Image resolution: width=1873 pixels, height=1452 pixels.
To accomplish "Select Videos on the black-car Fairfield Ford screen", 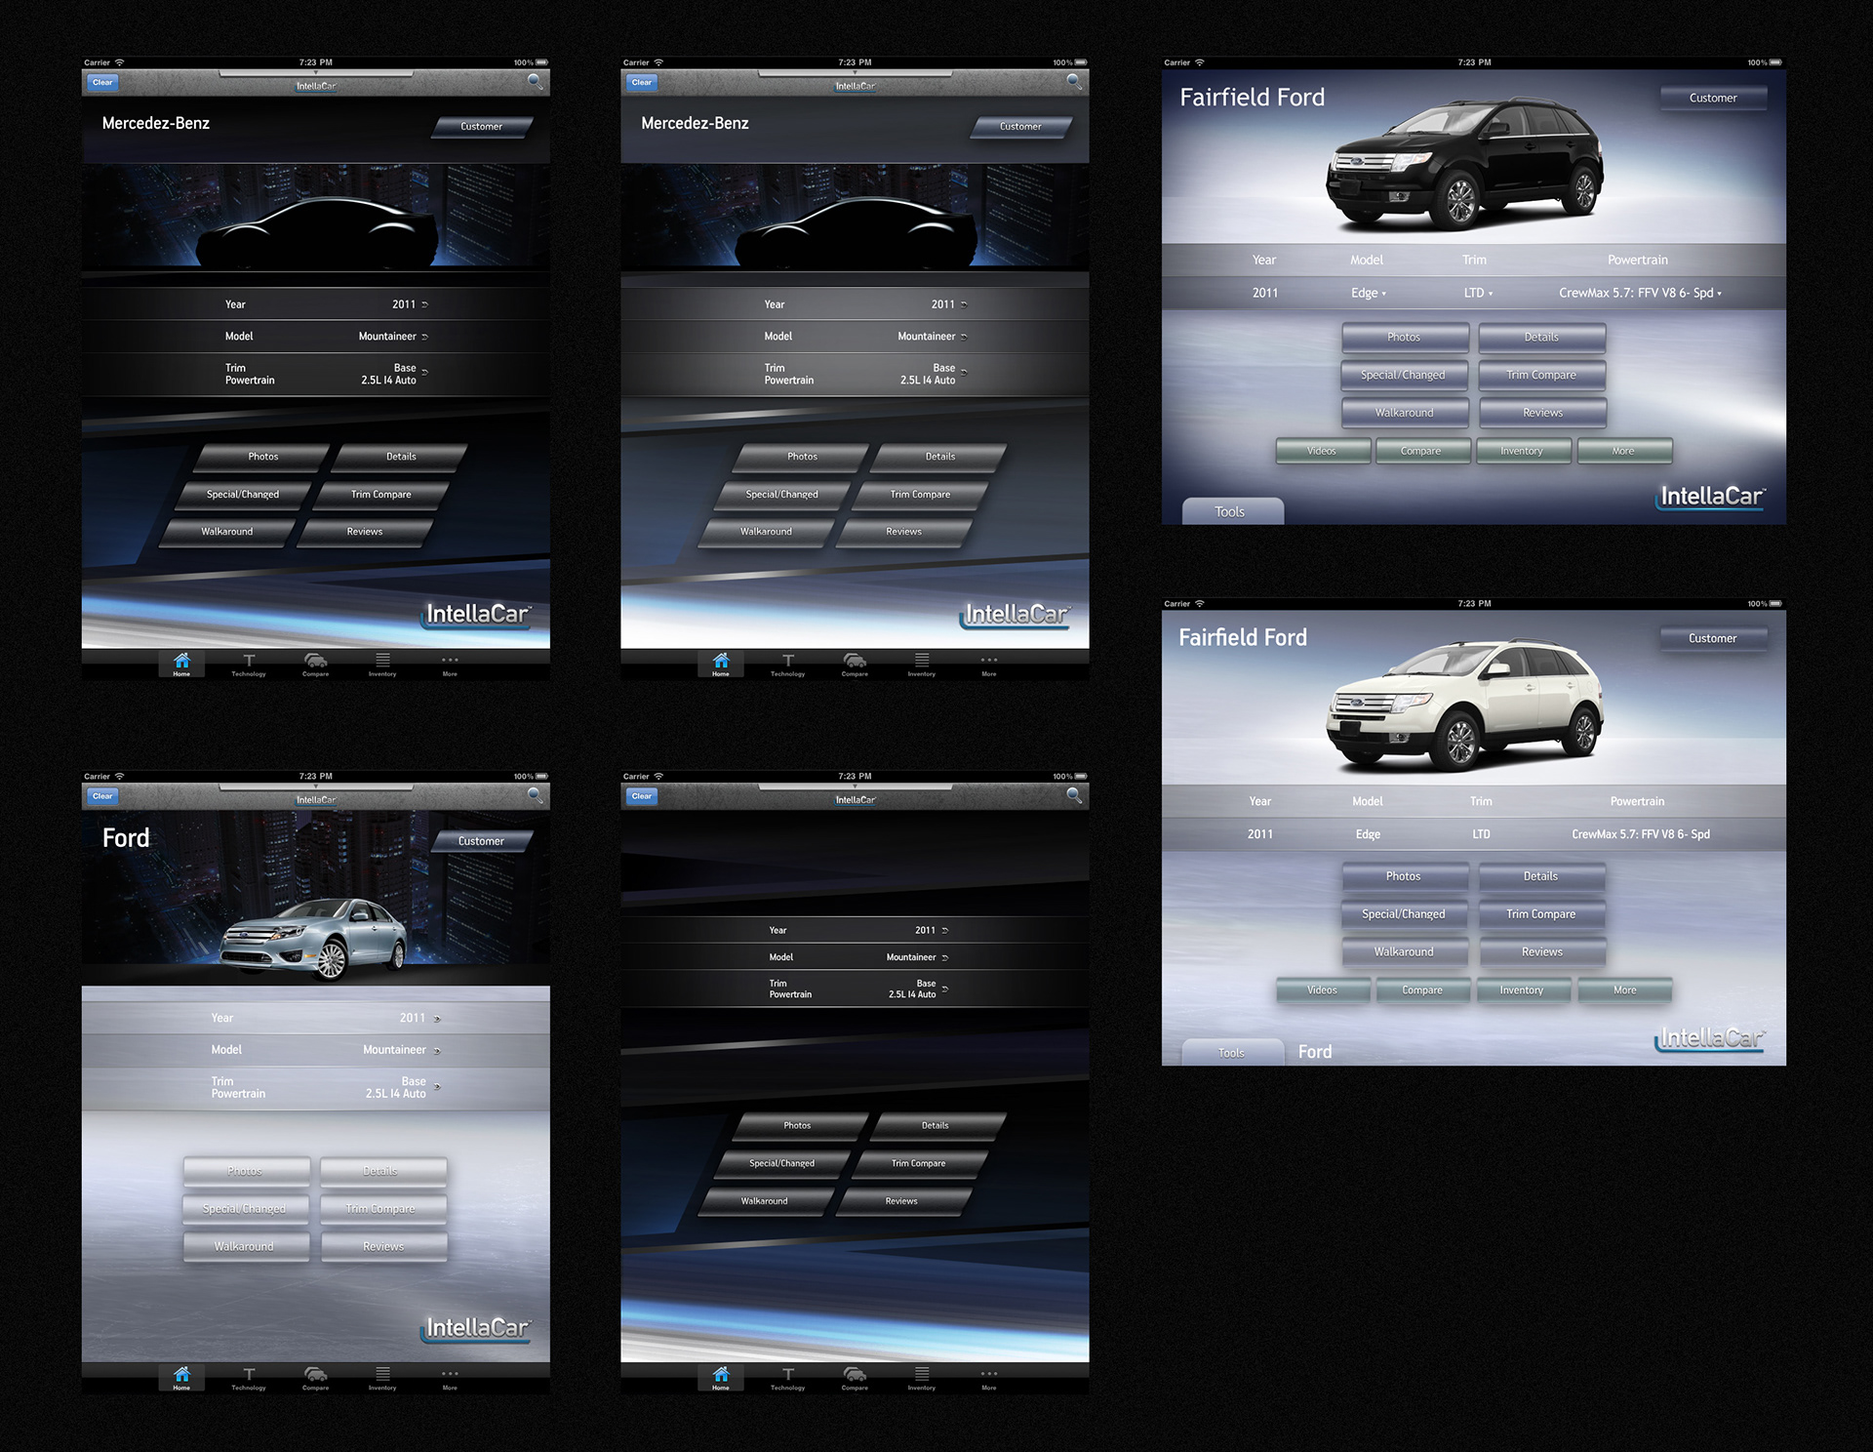I will click(x=1323, y=451).
